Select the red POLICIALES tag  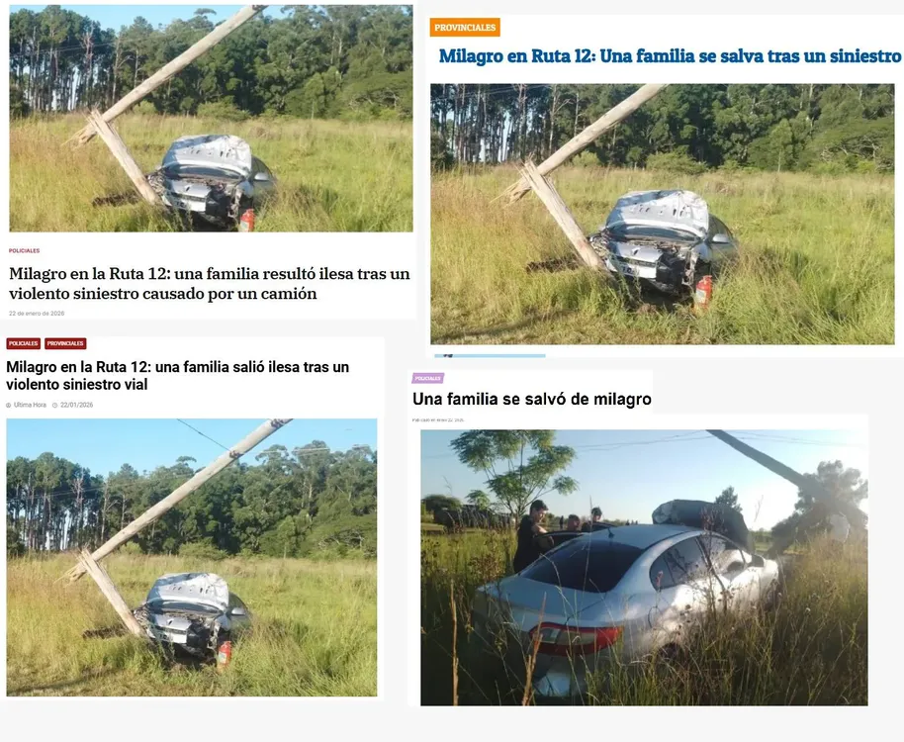[23, 343]
